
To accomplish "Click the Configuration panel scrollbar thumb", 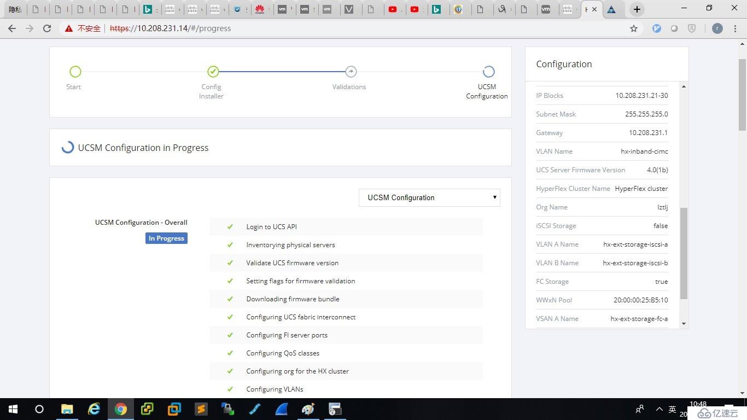I will click(x=684, y=253).
